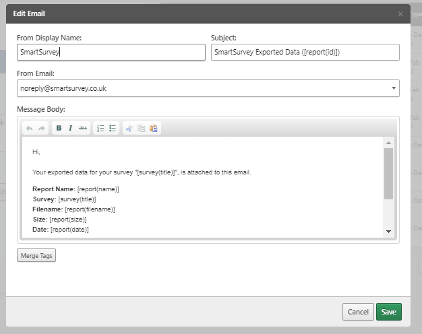Click the message body scrollbar down arrow
The height and width of the screenshot is (334, 422).
click(388, 232)
